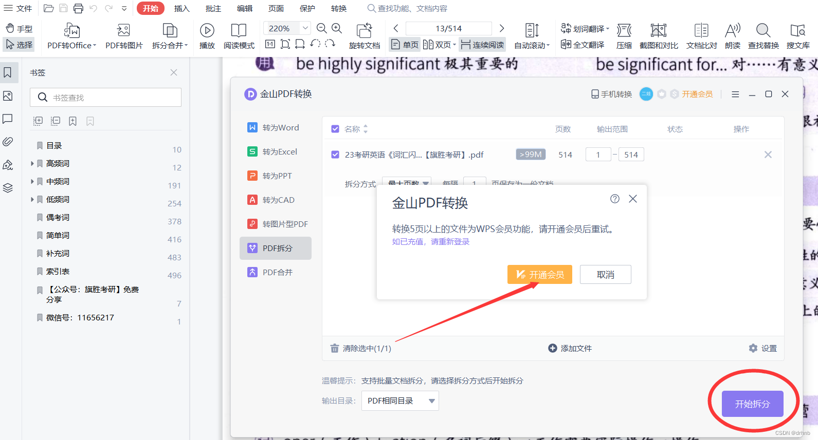Open the compress tool
The width and height of the screenshot is (818, 440).
[x=624, y=36]
